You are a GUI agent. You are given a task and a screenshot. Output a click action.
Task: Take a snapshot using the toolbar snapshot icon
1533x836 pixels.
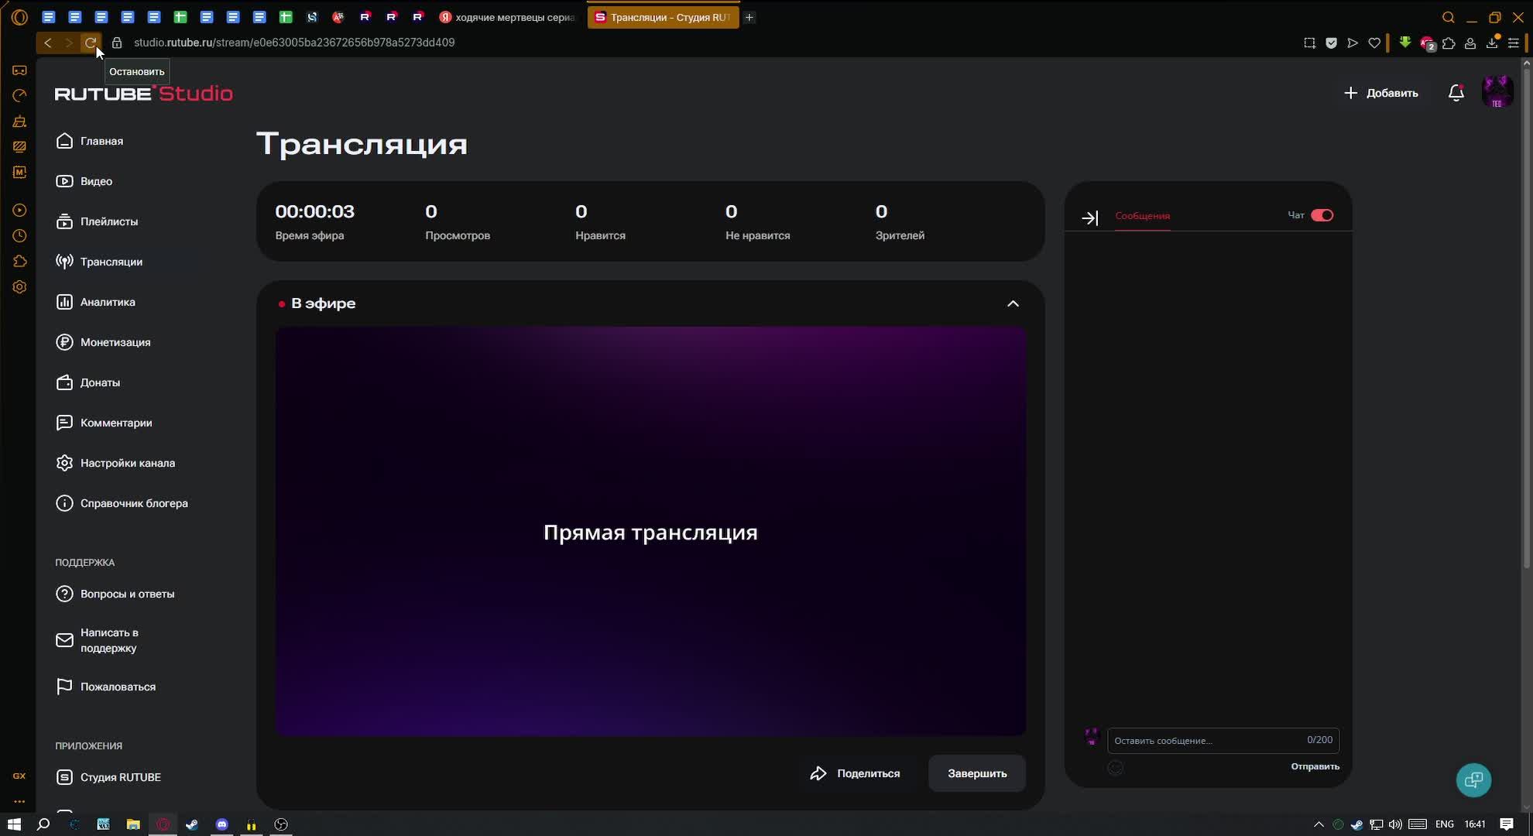click(x=1308, y=43)
